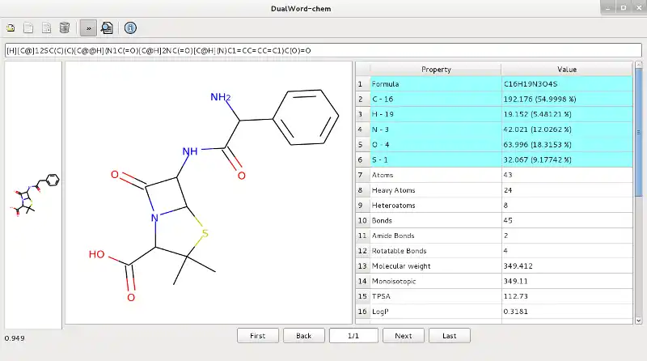Click the Property column header
The image size is (647, 361).
[x=436, y=70]
